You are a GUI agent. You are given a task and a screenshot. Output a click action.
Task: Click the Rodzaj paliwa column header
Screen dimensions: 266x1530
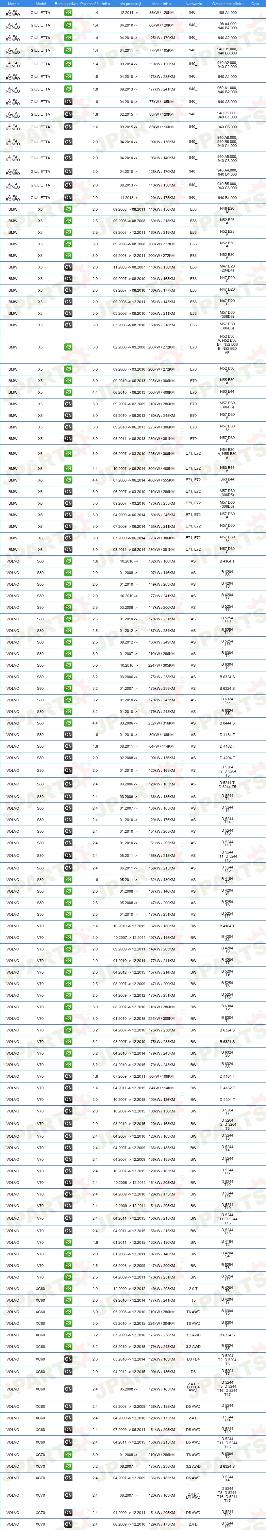pyautogui.click(x=66, y=3)
